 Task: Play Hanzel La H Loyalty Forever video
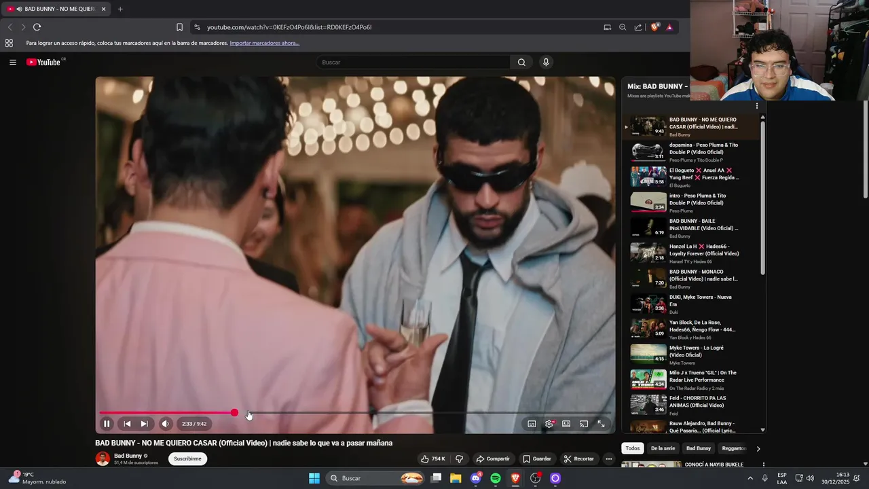pos(691,253)
